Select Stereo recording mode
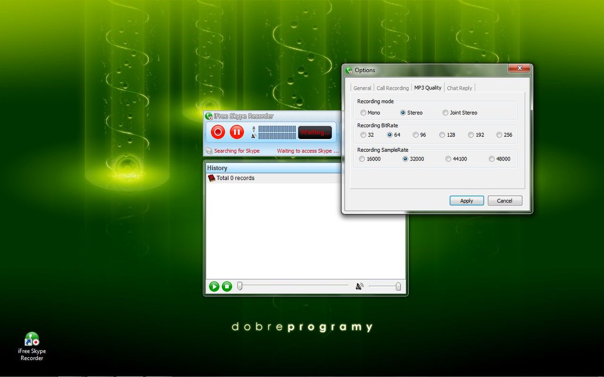 (411, 113)
